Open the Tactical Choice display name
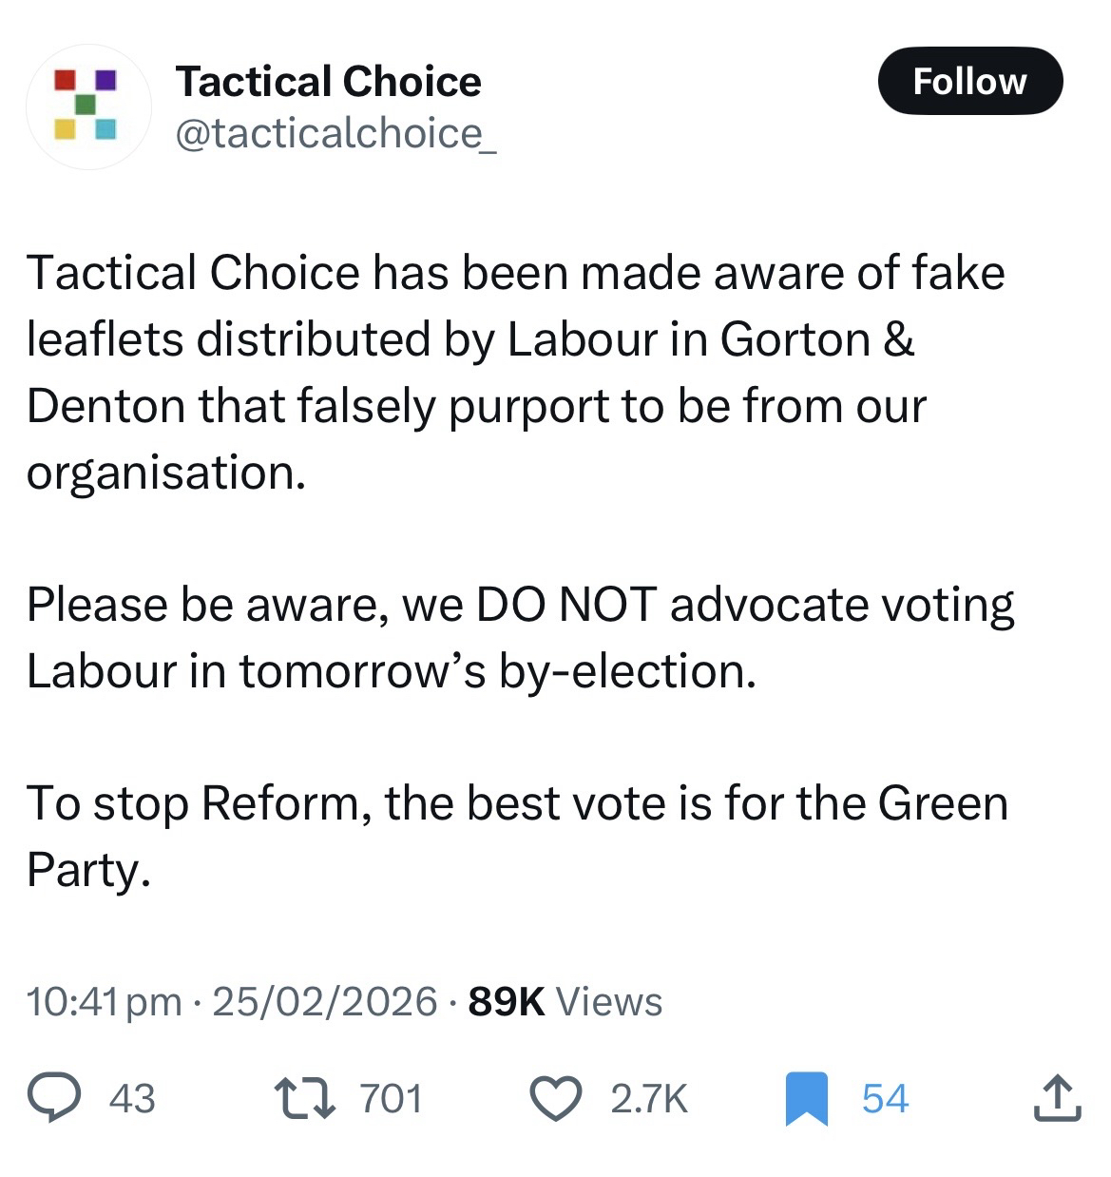Viewport: 1111px width, 1177px height. click(x=328, y=82)
